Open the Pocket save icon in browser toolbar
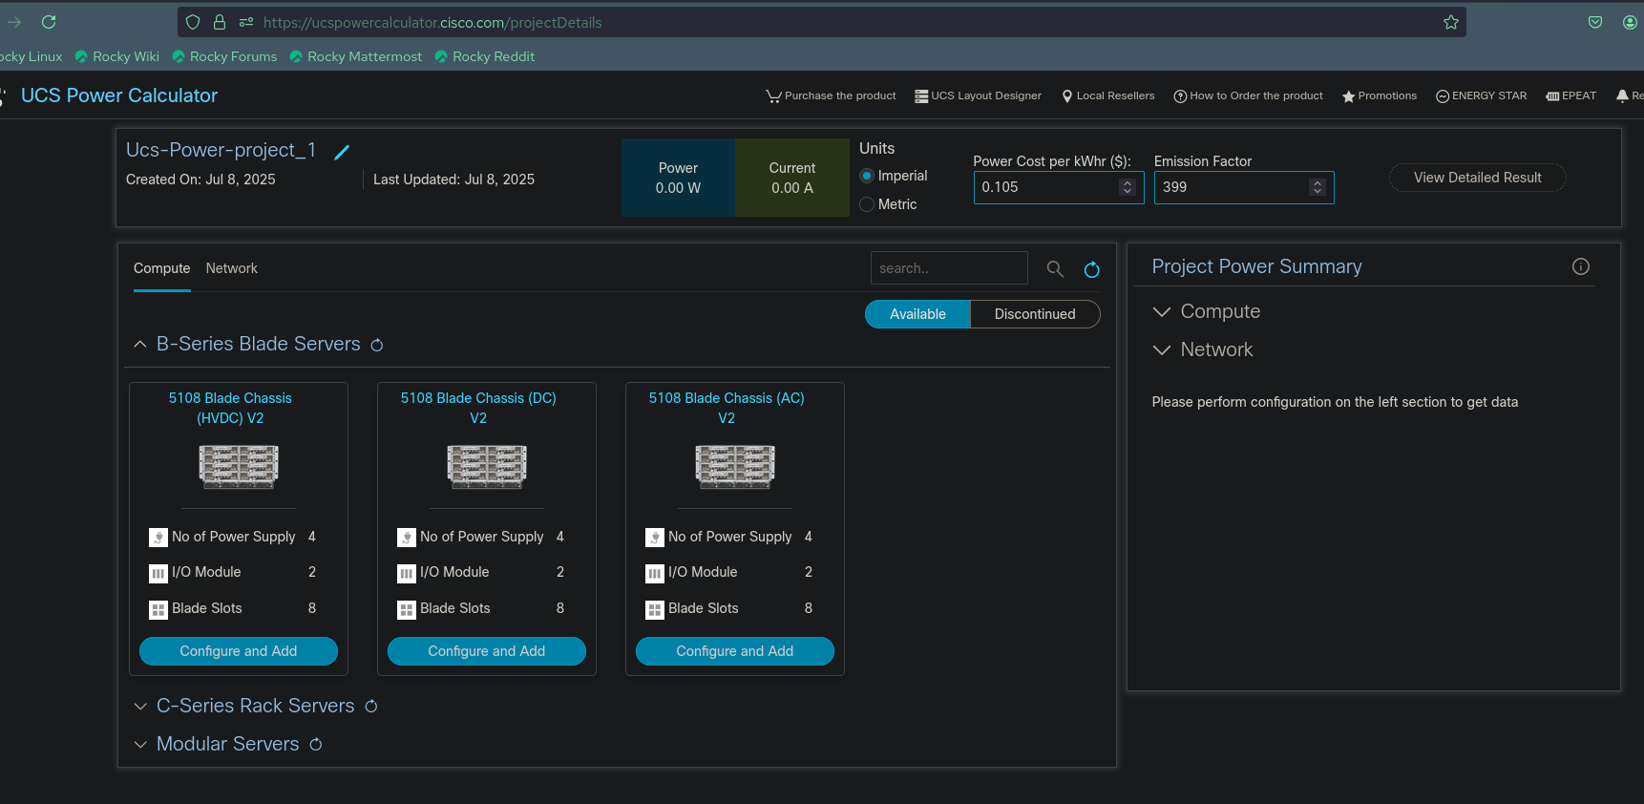Viewport: 1644px width, 804px height. click(x=1595, y=22)
